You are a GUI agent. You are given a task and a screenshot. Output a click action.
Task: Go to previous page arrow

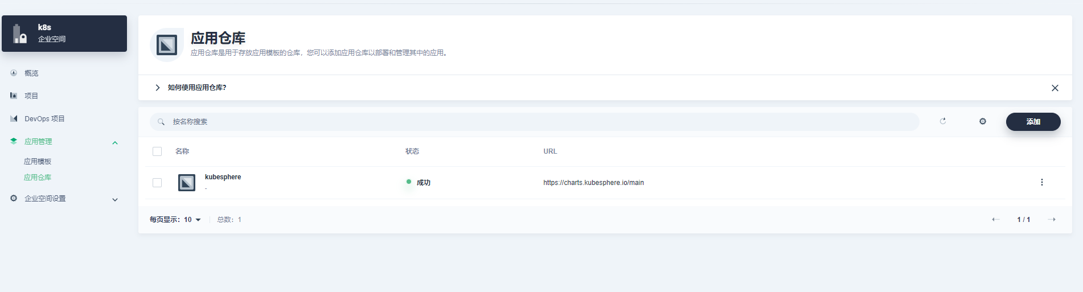pos(995,220)
